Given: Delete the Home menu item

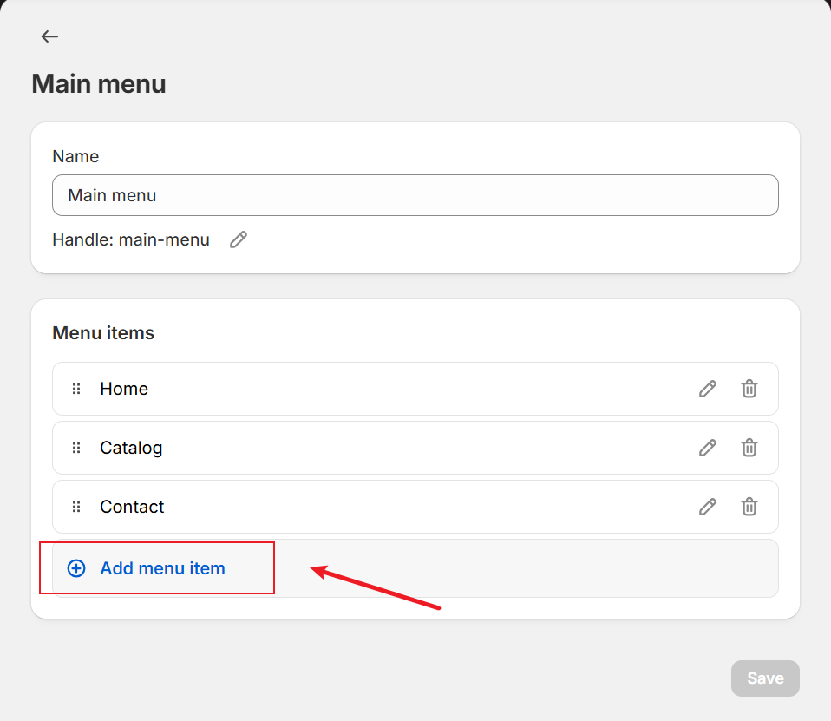Looking at the screenshot, I should point(749,389).
